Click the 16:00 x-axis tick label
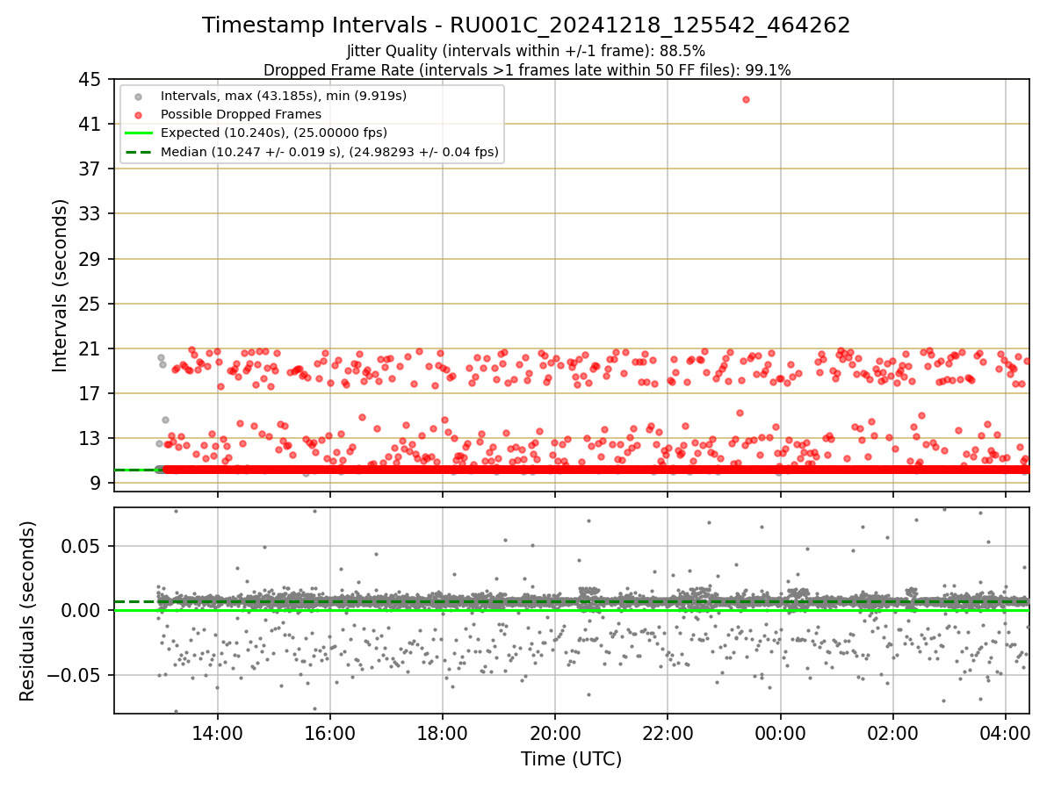The image size is (1054, 790). 329,734
